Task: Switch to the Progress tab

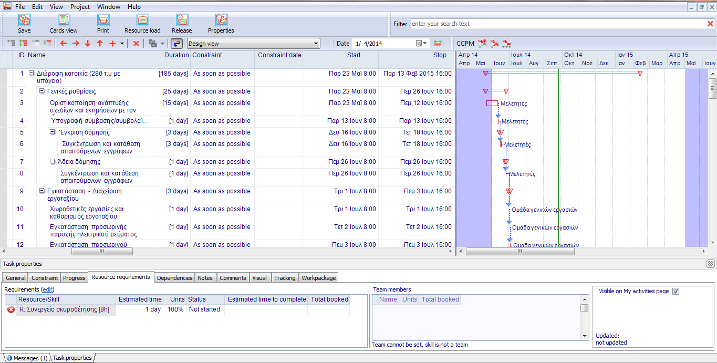Action: click(x=74, y=278)
